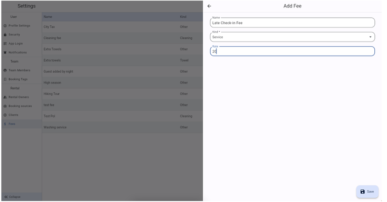Open Security settings

(x=21, y=35)
